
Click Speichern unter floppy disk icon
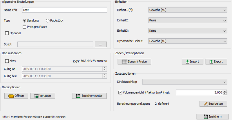(78, 96)
